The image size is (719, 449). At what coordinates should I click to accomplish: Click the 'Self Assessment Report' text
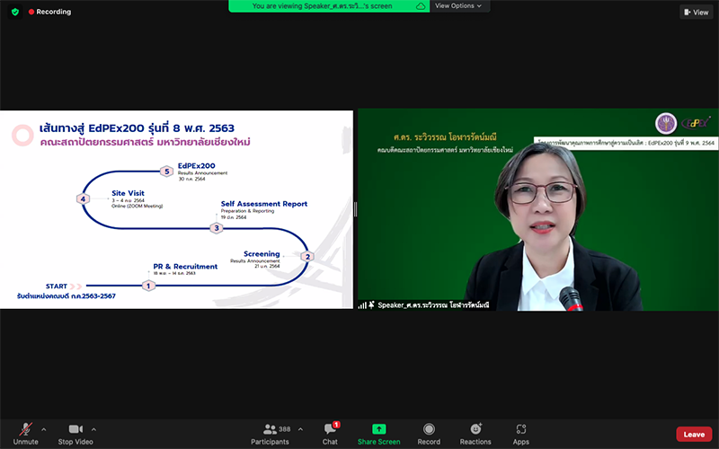tap(264, 204)
